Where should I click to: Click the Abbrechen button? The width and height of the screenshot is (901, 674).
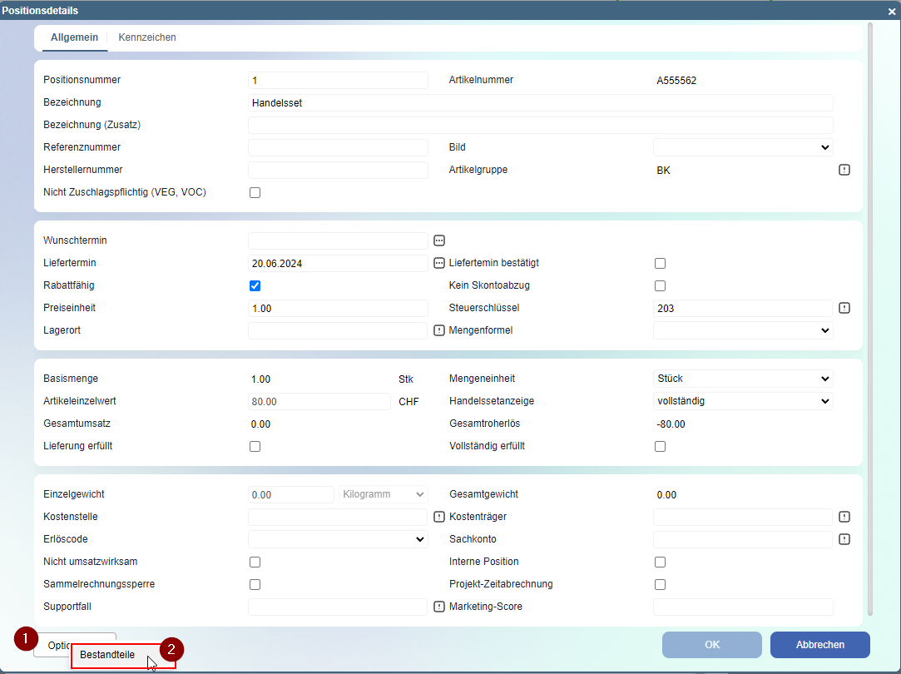tap(819, 645)
